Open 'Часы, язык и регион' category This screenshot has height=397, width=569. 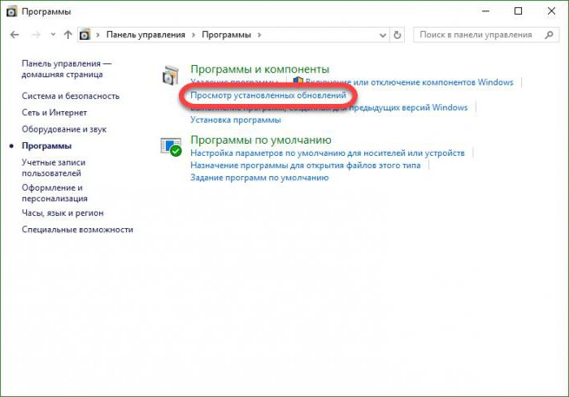(63, 214)
